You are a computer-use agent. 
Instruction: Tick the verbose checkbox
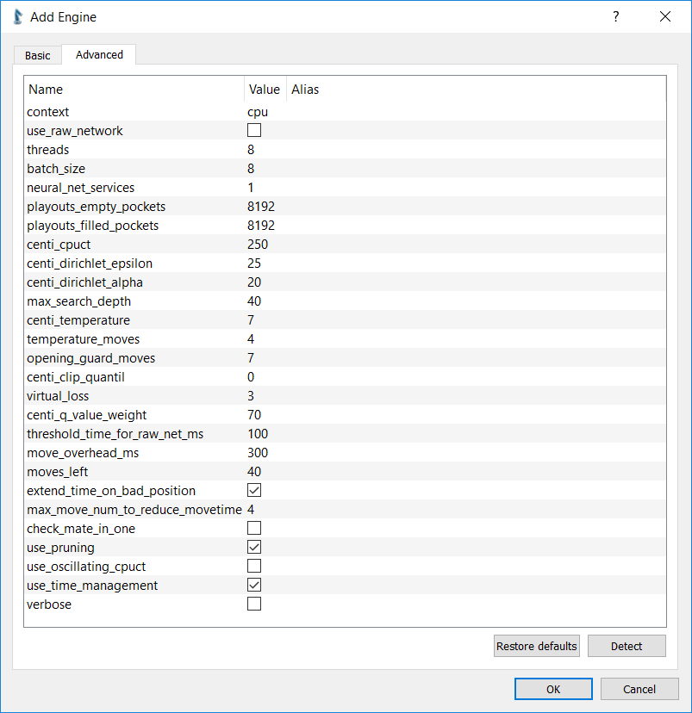[254, 604]
